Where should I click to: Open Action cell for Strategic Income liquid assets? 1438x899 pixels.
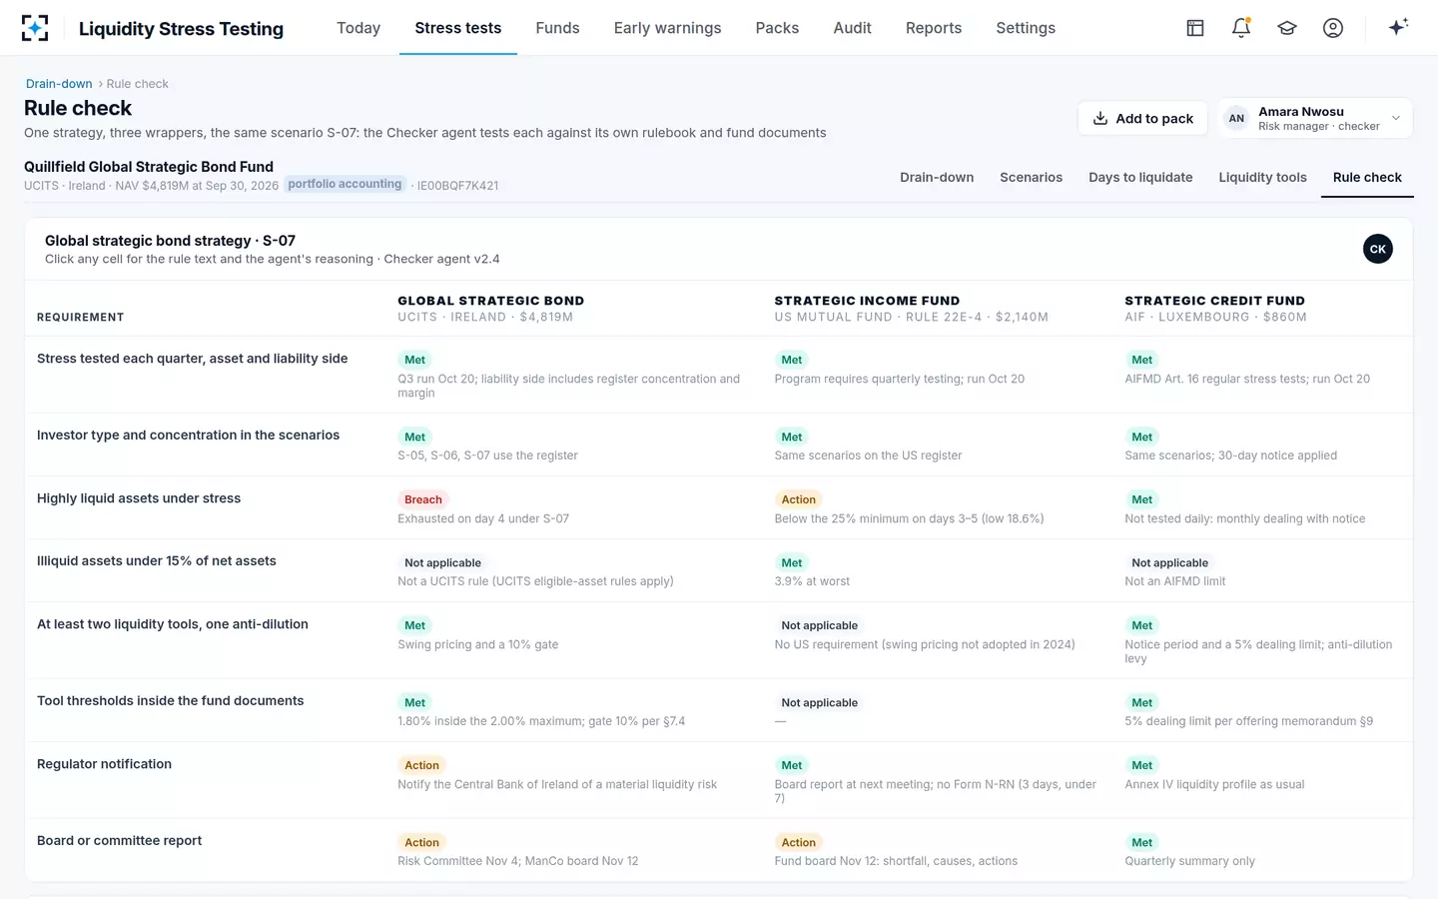pyautogui.click(x=798, y=499)
